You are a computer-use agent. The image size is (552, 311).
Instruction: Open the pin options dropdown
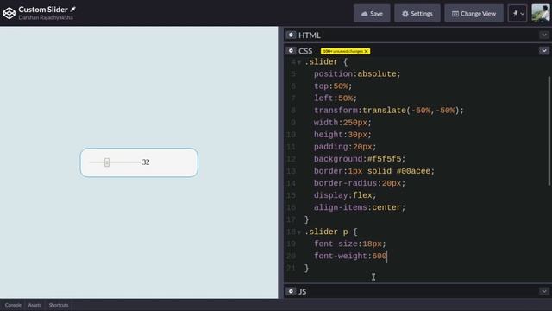coord(517,14)
